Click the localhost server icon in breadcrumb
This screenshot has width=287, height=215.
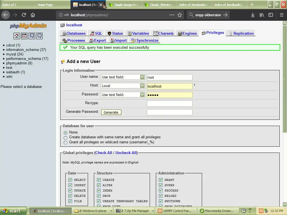[x=63, y=25]
